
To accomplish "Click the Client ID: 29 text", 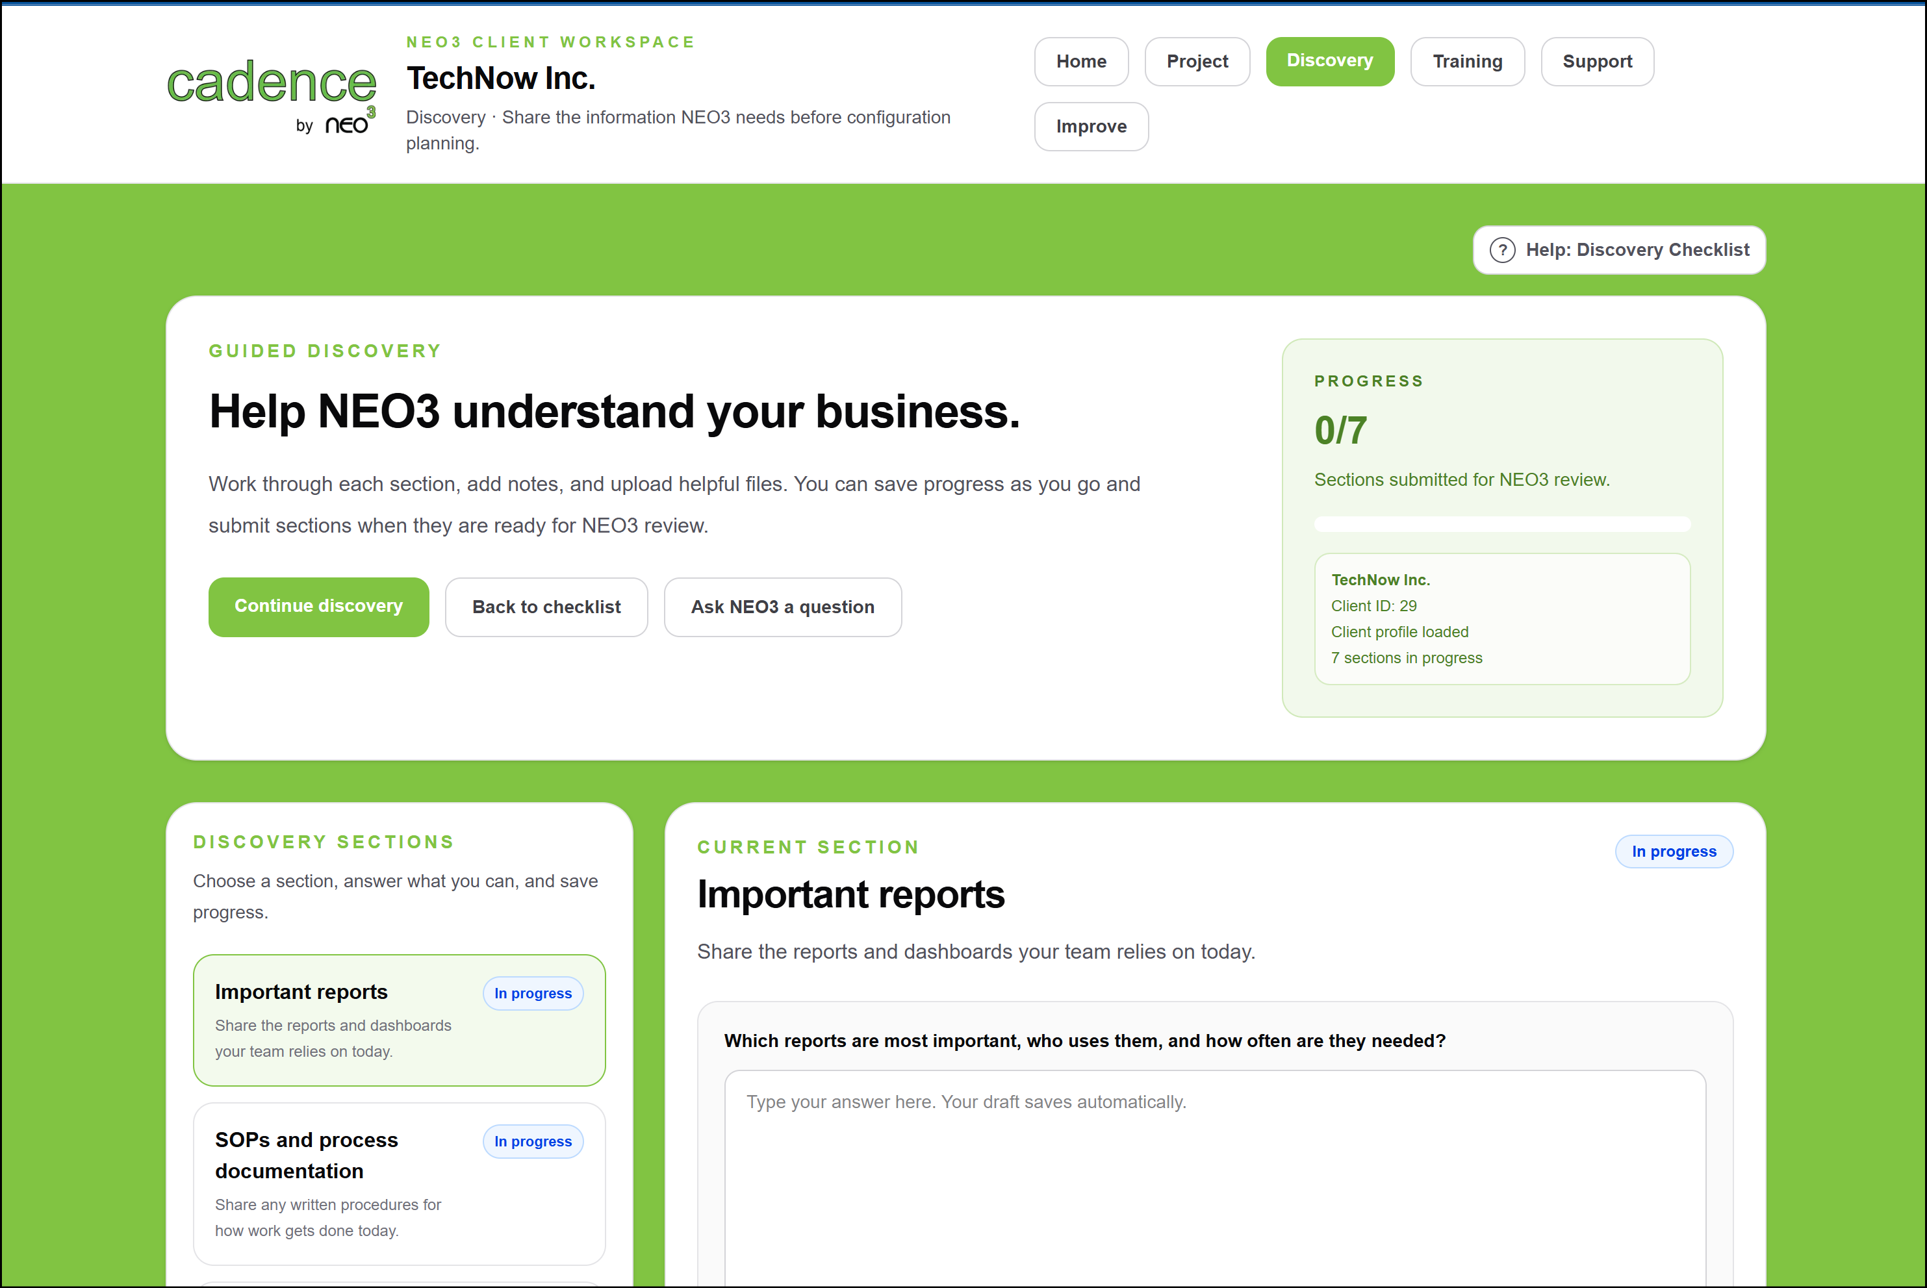I will (1373, 606).
